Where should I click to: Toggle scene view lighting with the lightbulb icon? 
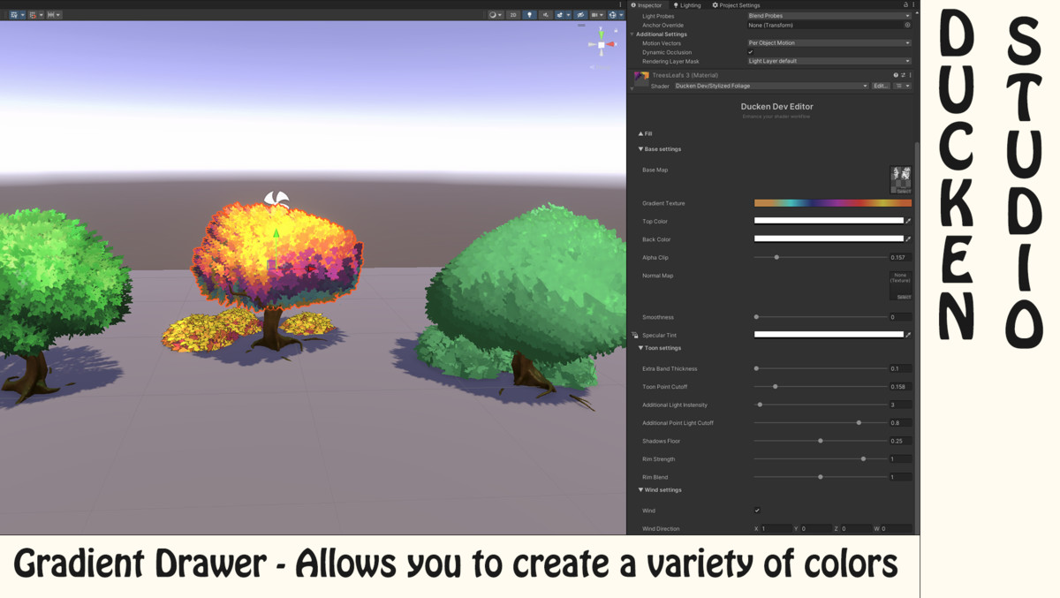tap(530, 15)
